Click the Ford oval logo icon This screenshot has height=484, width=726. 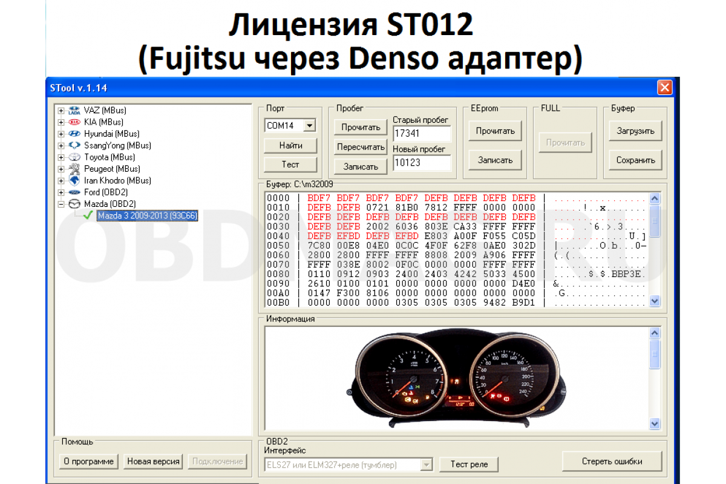pyautogui.click(x=74, y=192)
